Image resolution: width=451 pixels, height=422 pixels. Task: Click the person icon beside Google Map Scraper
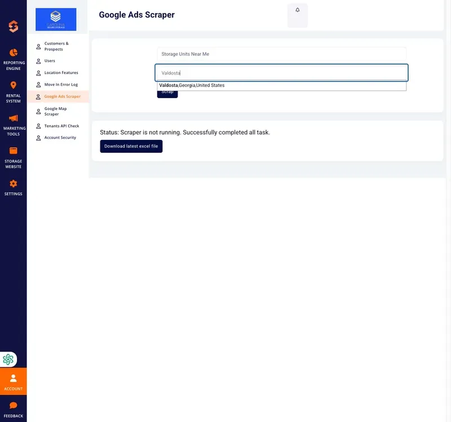coord(38,112)
